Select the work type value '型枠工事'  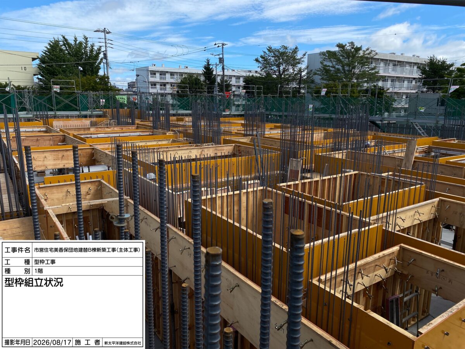pyautogui.click(x=45, y=262)
